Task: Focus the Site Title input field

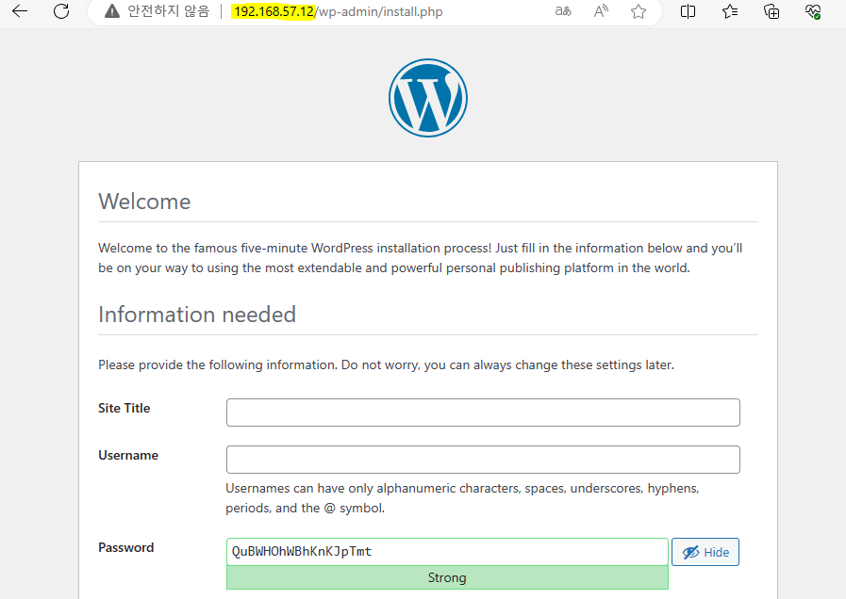Action: 483,413
